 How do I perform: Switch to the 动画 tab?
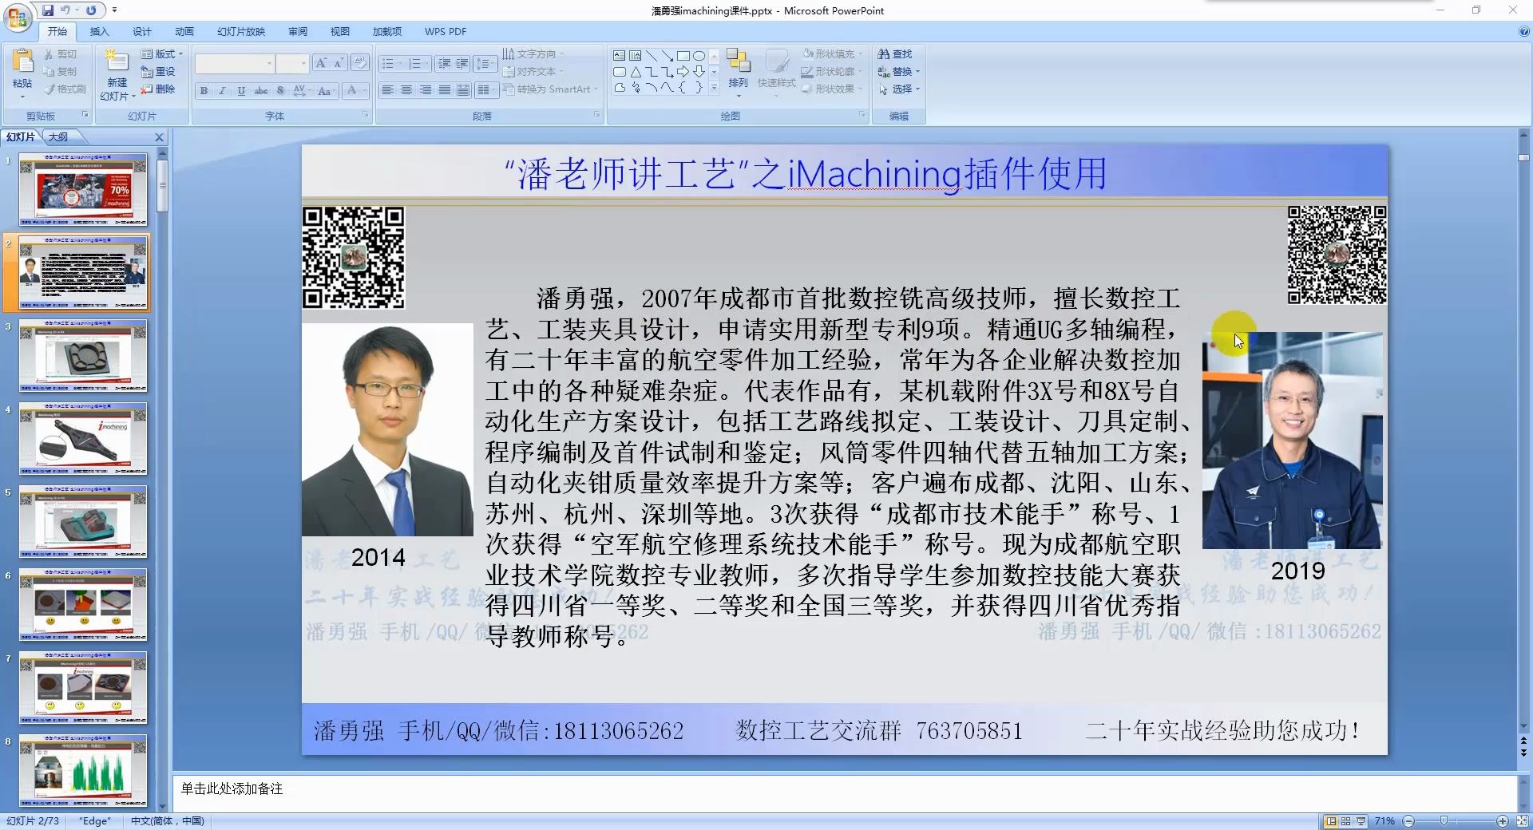pos(184,32)
